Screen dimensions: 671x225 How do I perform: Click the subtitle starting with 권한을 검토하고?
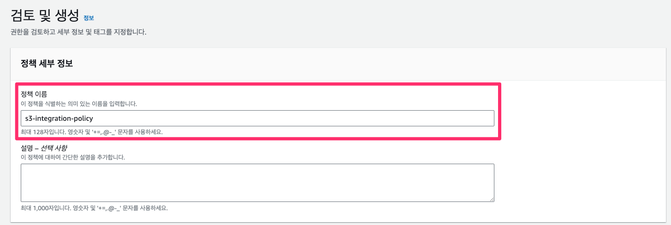(x=78, y=33)
